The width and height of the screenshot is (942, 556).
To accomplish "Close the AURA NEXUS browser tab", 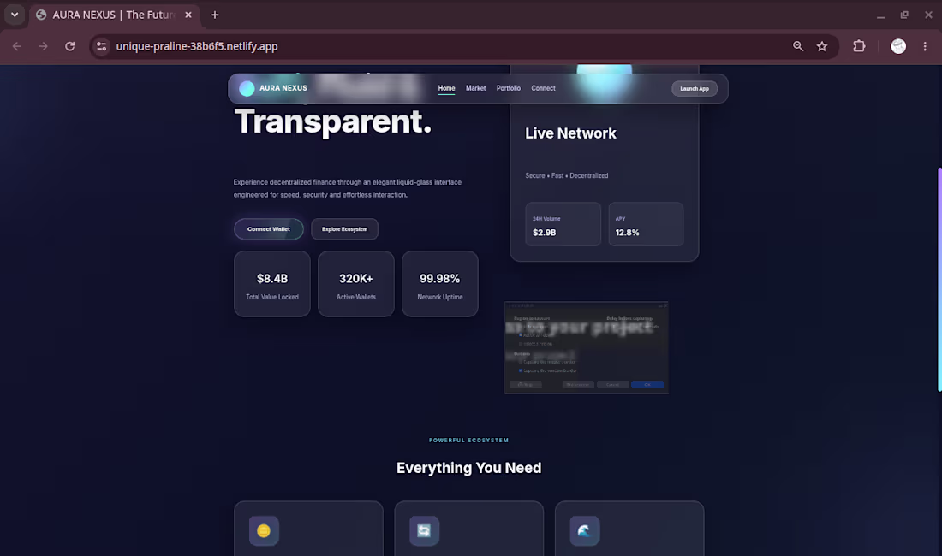I will click(x=188, y=15).
